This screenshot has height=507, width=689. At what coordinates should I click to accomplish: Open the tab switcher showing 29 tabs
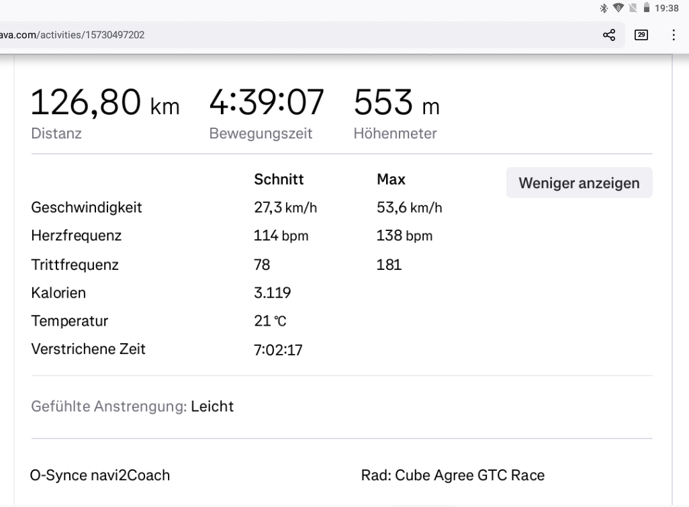[x=641, y=35]
